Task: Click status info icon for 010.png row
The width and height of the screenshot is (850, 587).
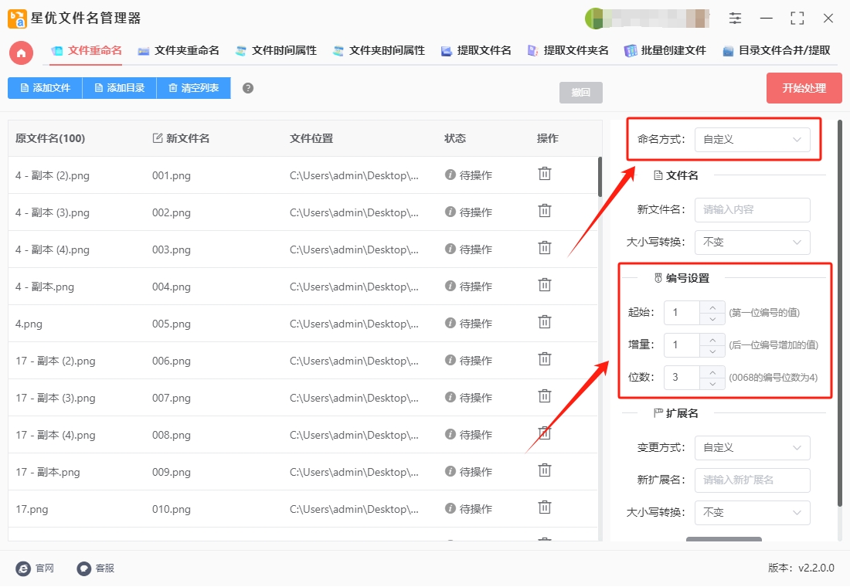Action: [450, 508]
